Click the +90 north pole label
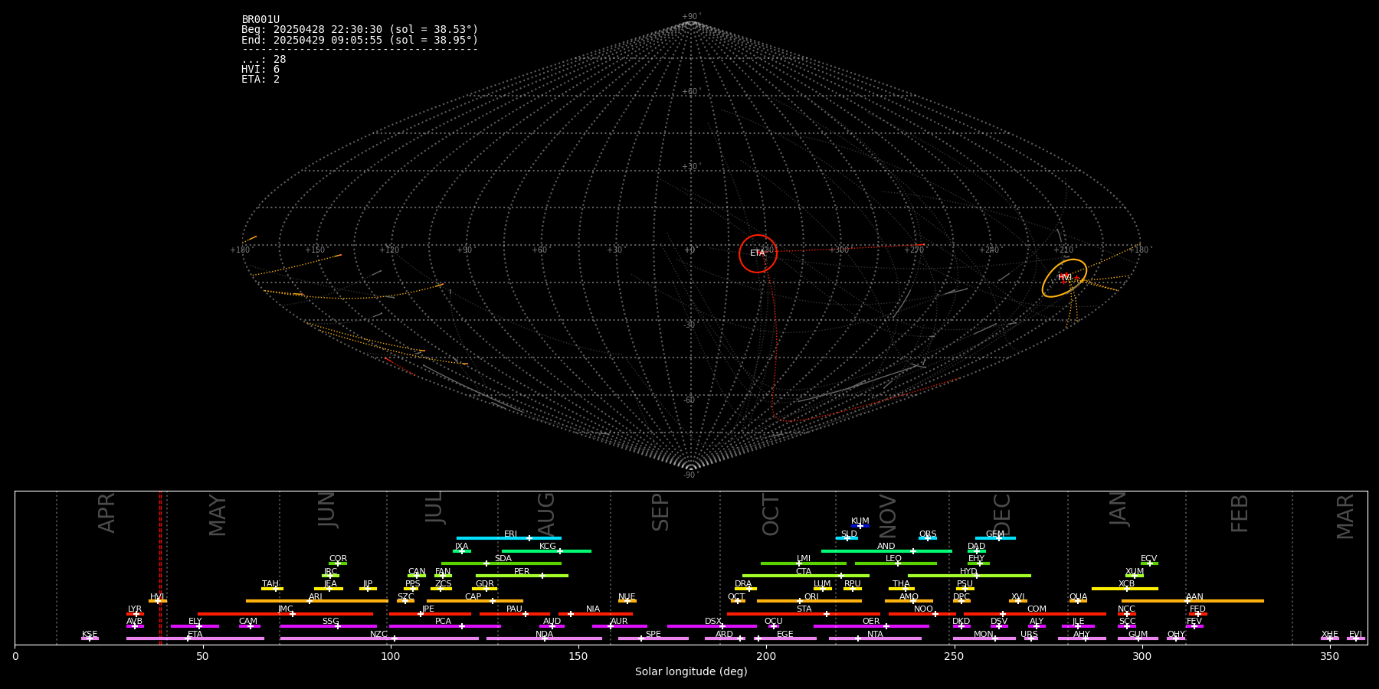Image resolution: width=1379 pixels, height=689 pixels. pos(690,16)
